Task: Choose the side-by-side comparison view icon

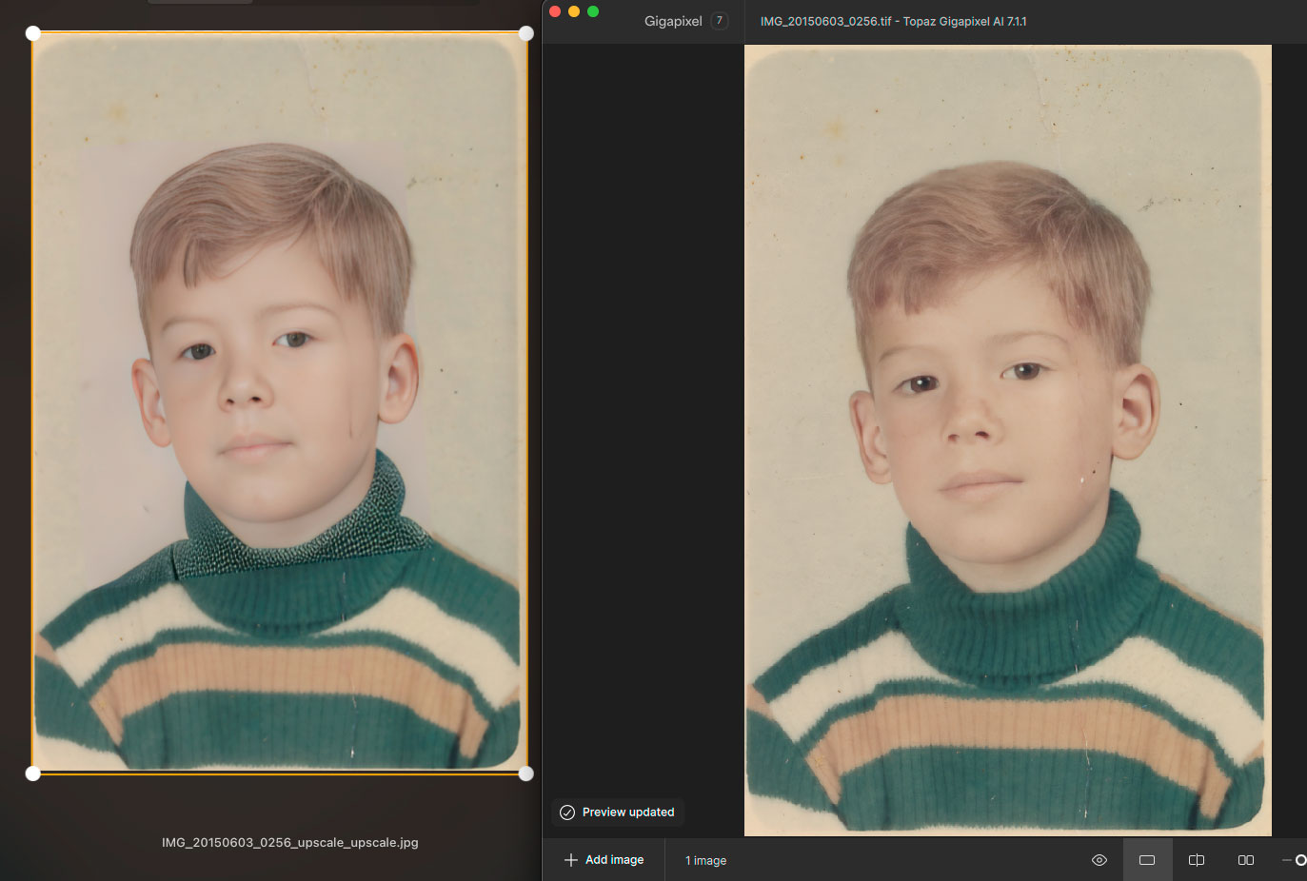Action: [x=1245, y=860]
